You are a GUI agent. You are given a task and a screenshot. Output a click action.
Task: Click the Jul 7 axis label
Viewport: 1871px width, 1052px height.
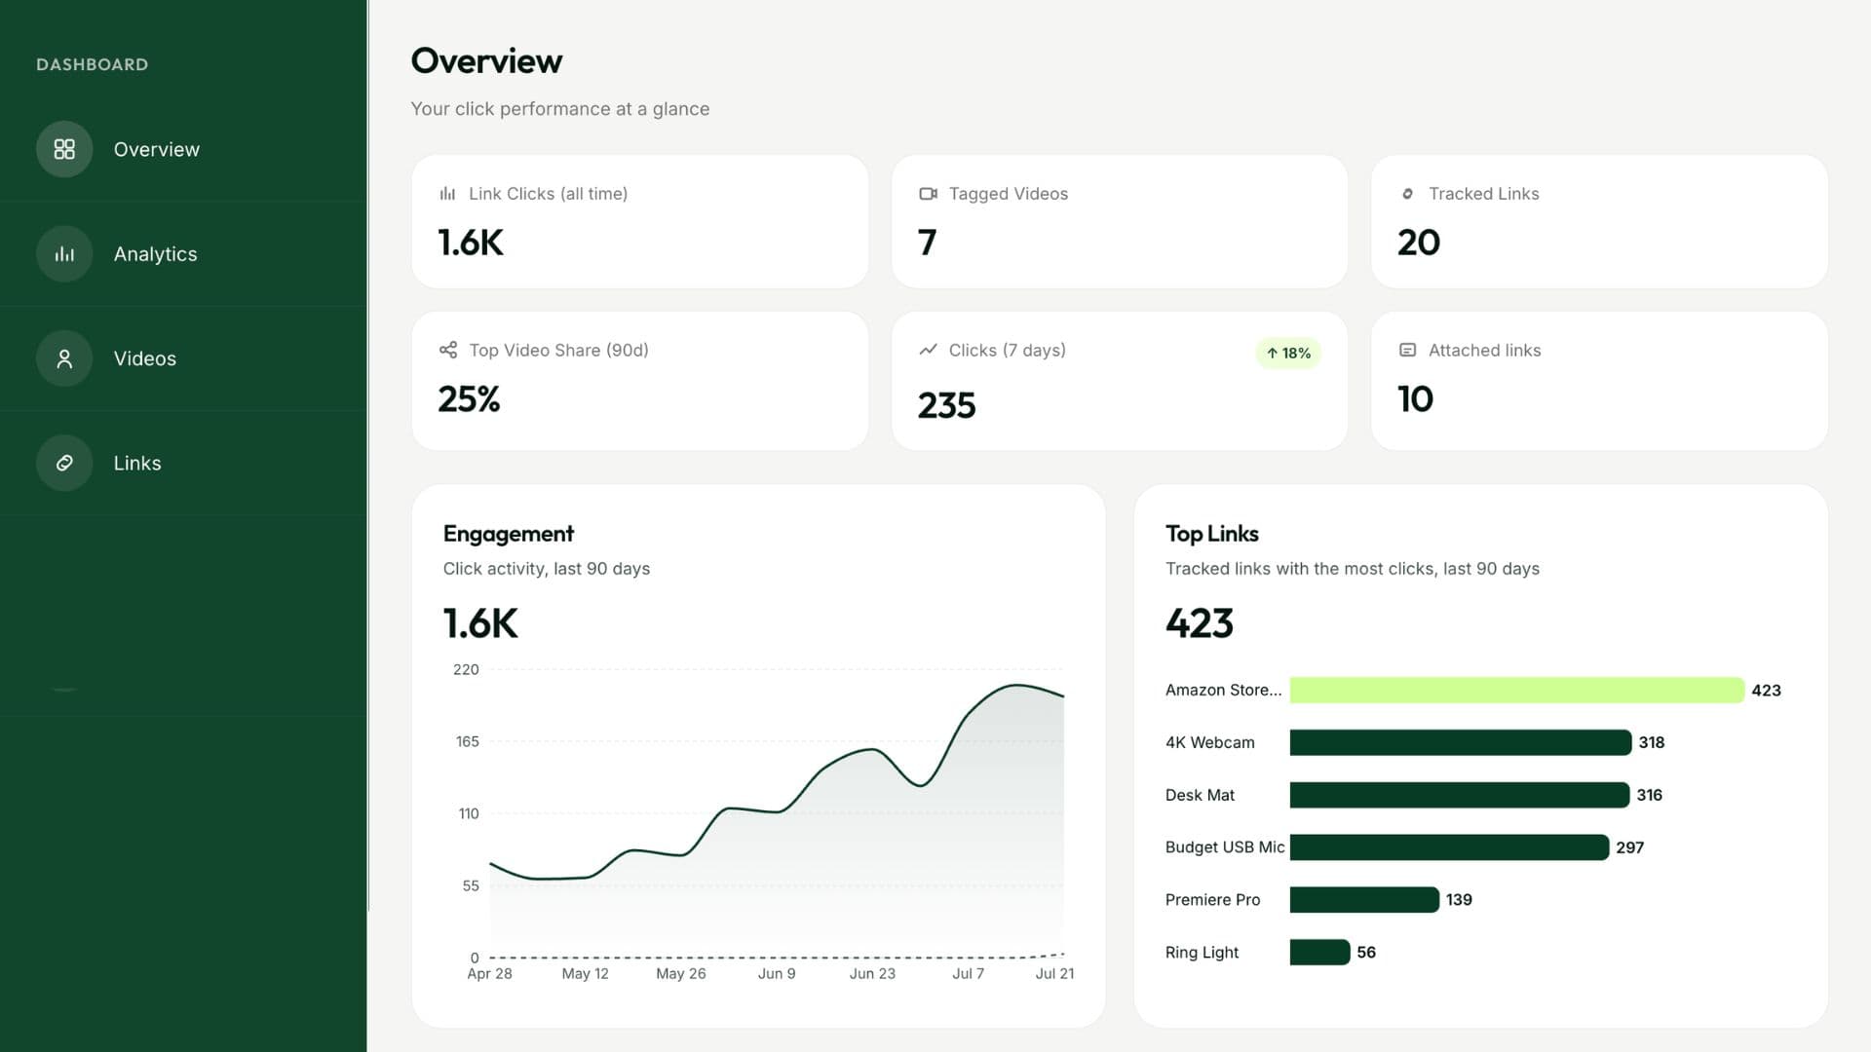pyautogui.click(x=968, y=973)
